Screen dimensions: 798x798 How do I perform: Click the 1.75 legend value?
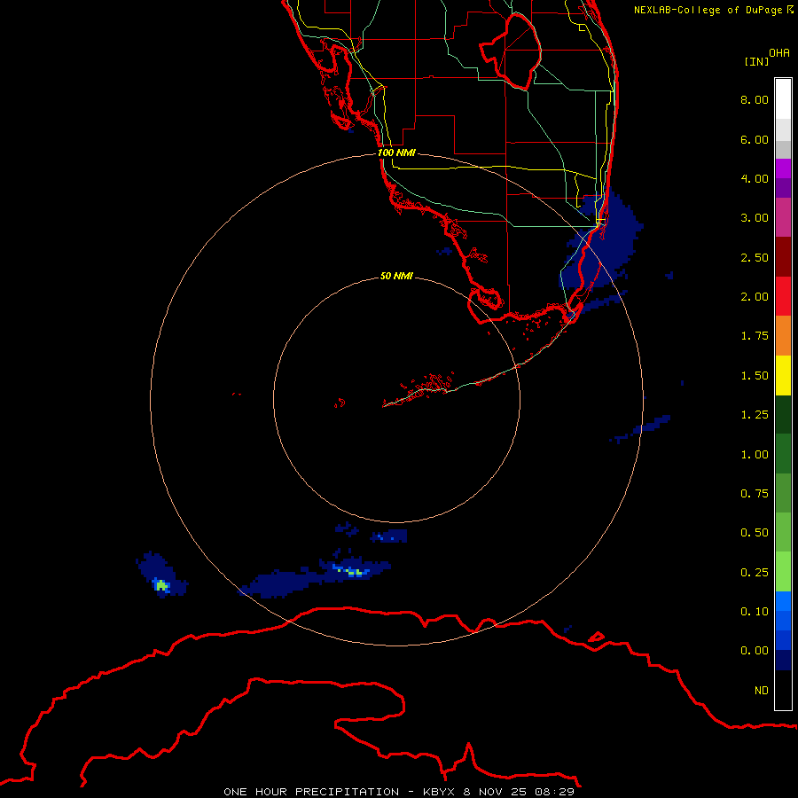coord(755,336)
